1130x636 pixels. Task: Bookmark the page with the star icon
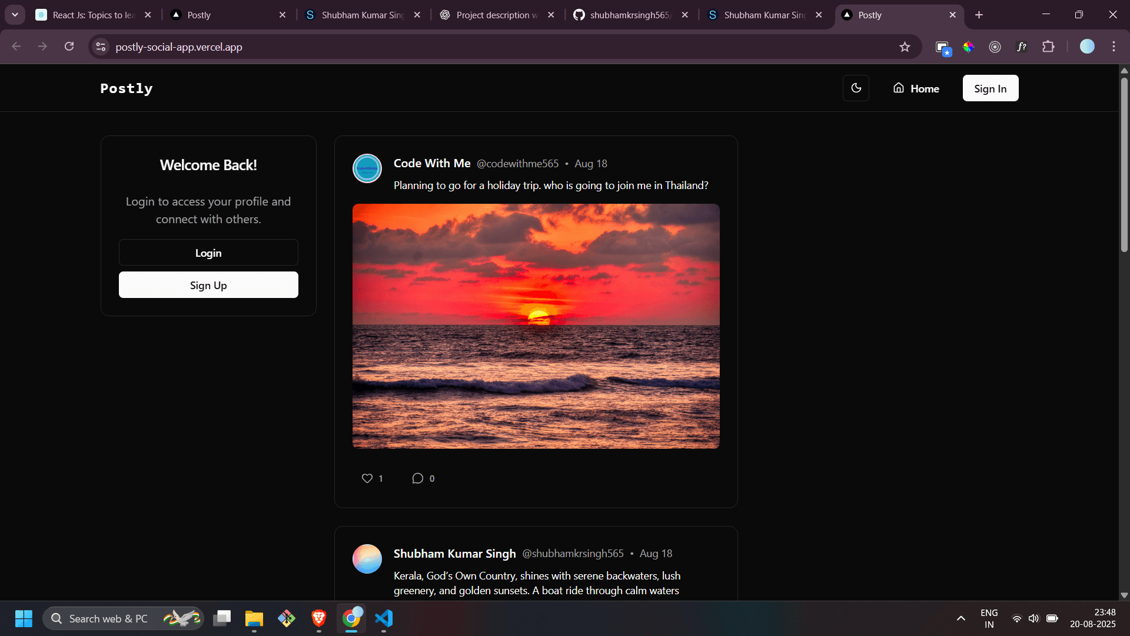coord(905,47)
